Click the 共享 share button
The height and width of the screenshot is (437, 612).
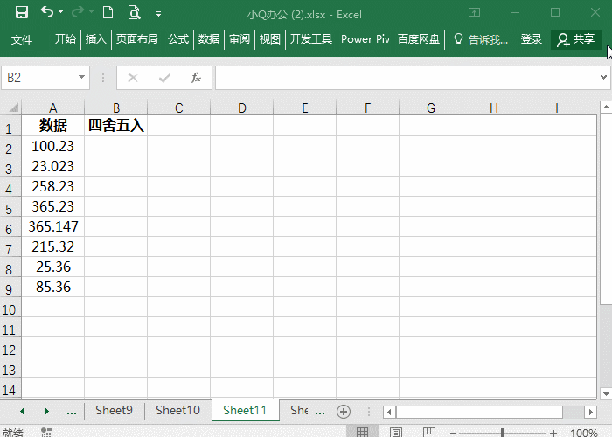coord(576,39)
